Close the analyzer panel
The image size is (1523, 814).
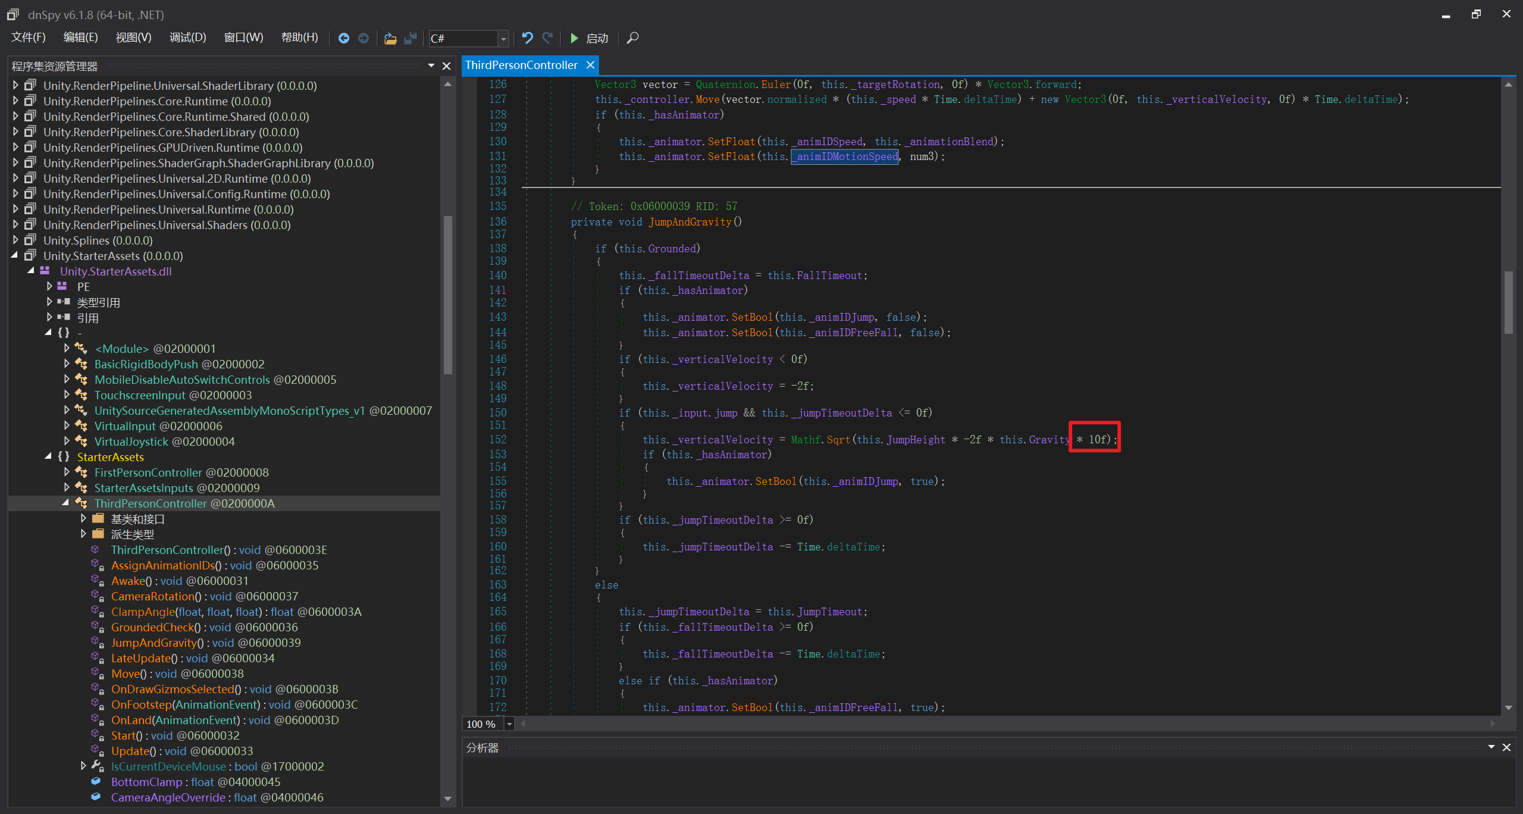[x=1506, y=747]
